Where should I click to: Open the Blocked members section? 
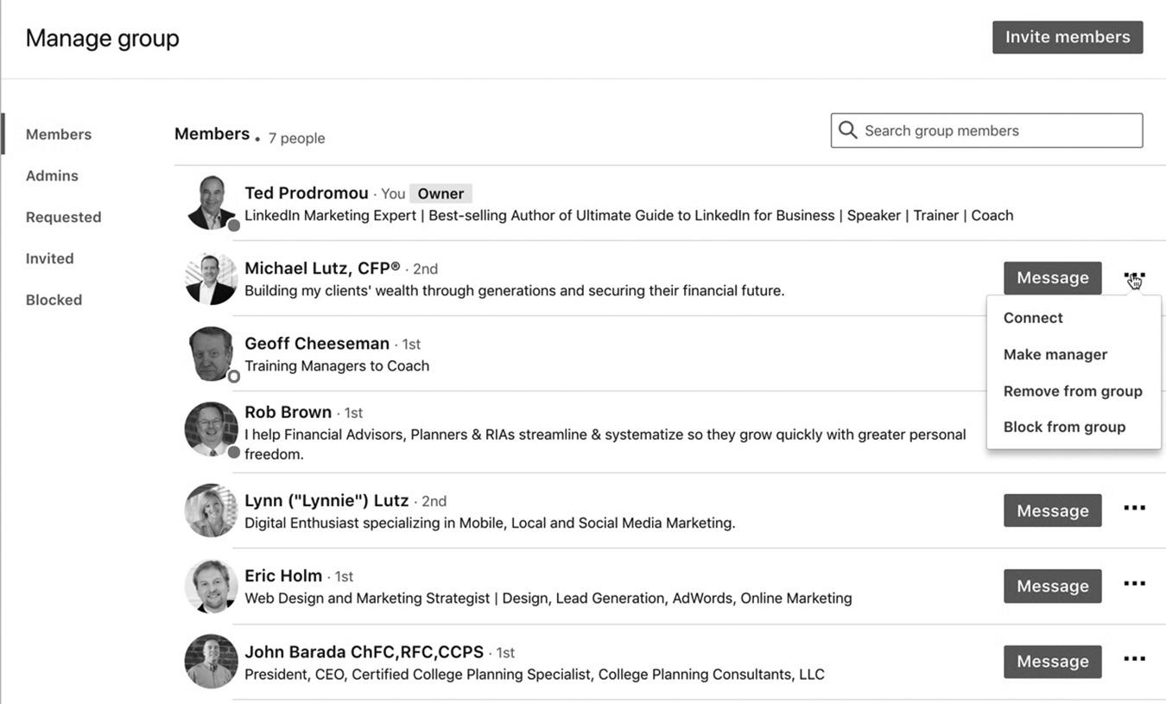54,300
